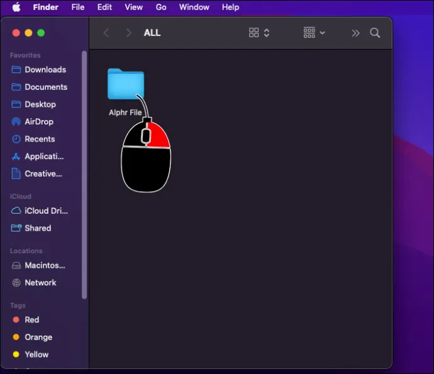Image resolution: width=434 pixels, height=374 pixels.
Task: Click the iCloud Drive cloud icon
Action: 16,211
